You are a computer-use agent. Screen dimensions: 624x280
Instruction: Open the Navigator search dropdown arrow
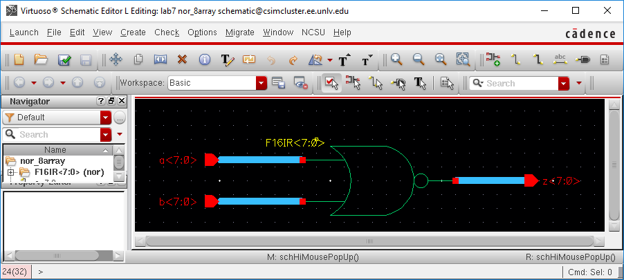(x=106, y=134)
